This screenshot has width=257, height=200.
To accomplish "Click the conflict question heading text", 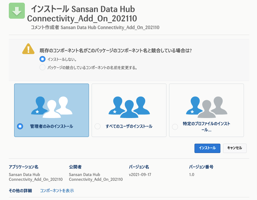I will click(x=116, y=50).
